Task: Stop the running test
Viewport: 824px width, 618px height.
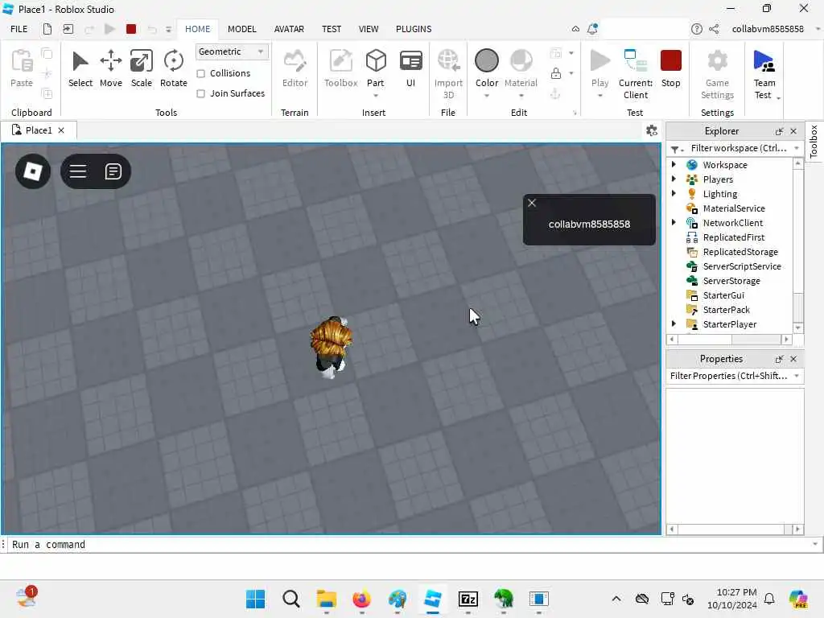Action: point(670,68)
